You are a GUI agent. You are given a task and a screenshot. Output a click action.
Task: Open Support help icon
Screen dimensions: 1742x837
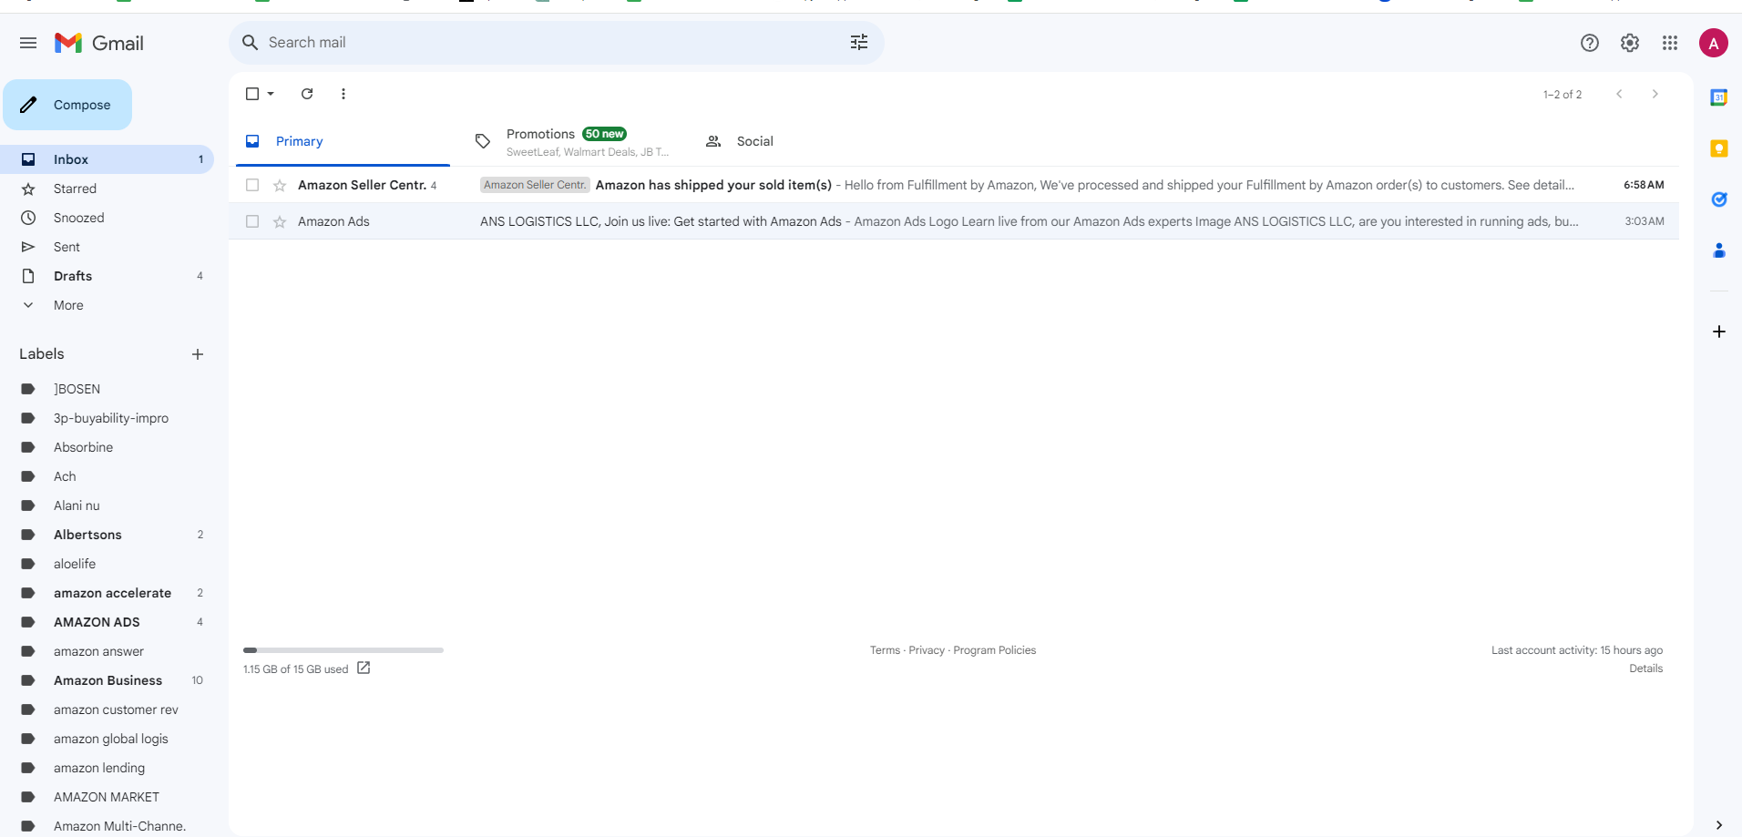tap(1590, 43)
